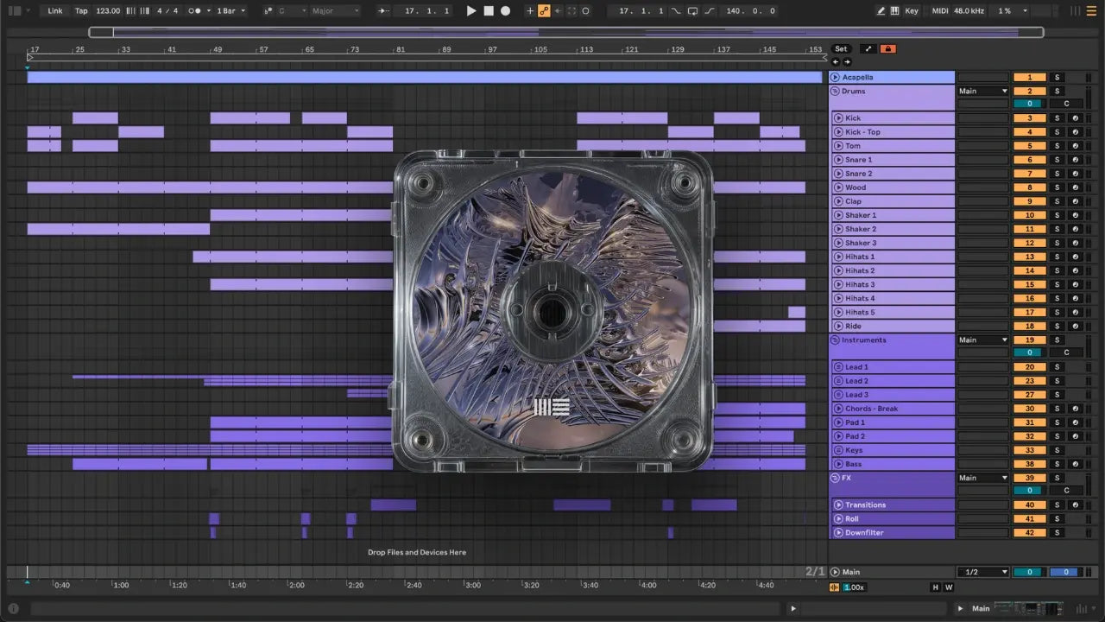This screenshot has height=622, width=1105.
Task: Solo the Bass track
Action: tap(1056, 464)
